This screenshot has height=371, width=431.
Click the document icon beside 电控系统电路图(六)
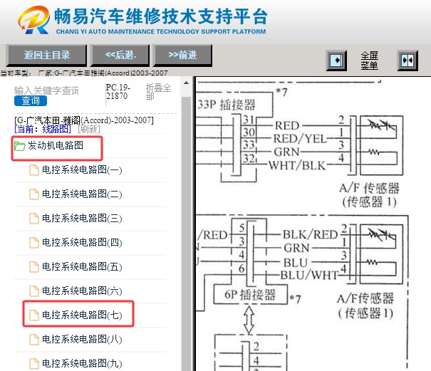click(x=34, y=291)
